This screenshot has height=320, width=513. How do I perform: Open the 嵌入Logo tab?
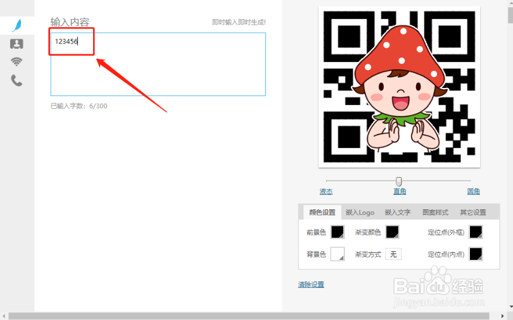coord(360,212)
